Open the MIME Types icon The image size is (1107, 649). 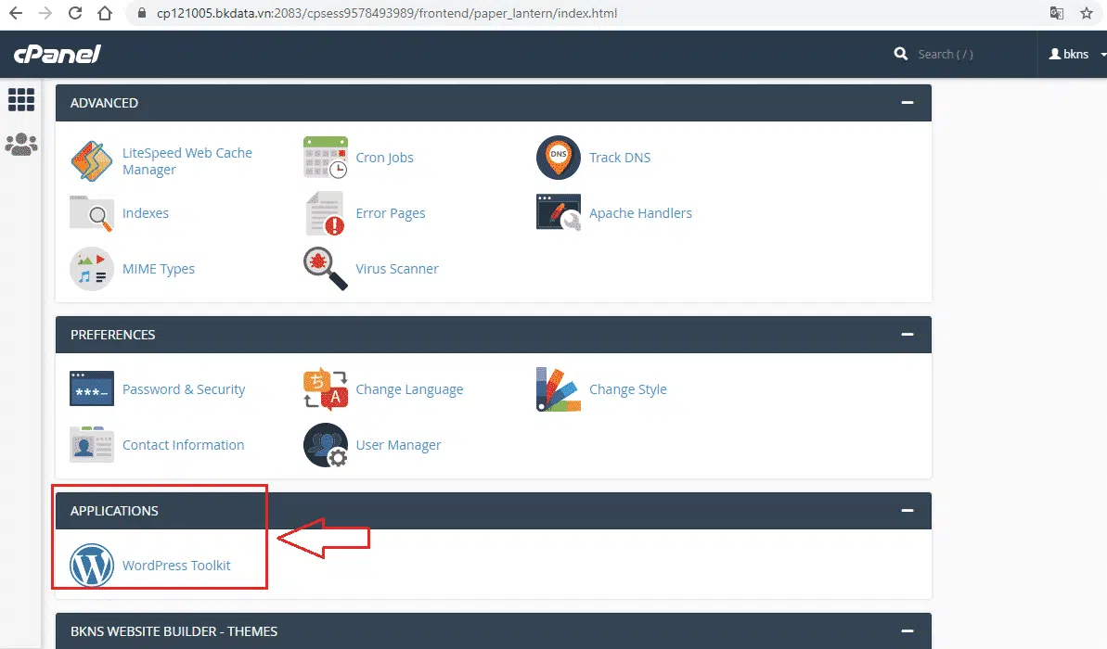pyautogui.click(x=92, y=269)
